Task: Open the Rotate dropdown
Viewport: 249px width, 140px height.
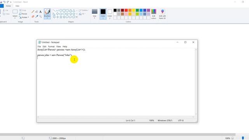Action: click(x=24, y=17)
